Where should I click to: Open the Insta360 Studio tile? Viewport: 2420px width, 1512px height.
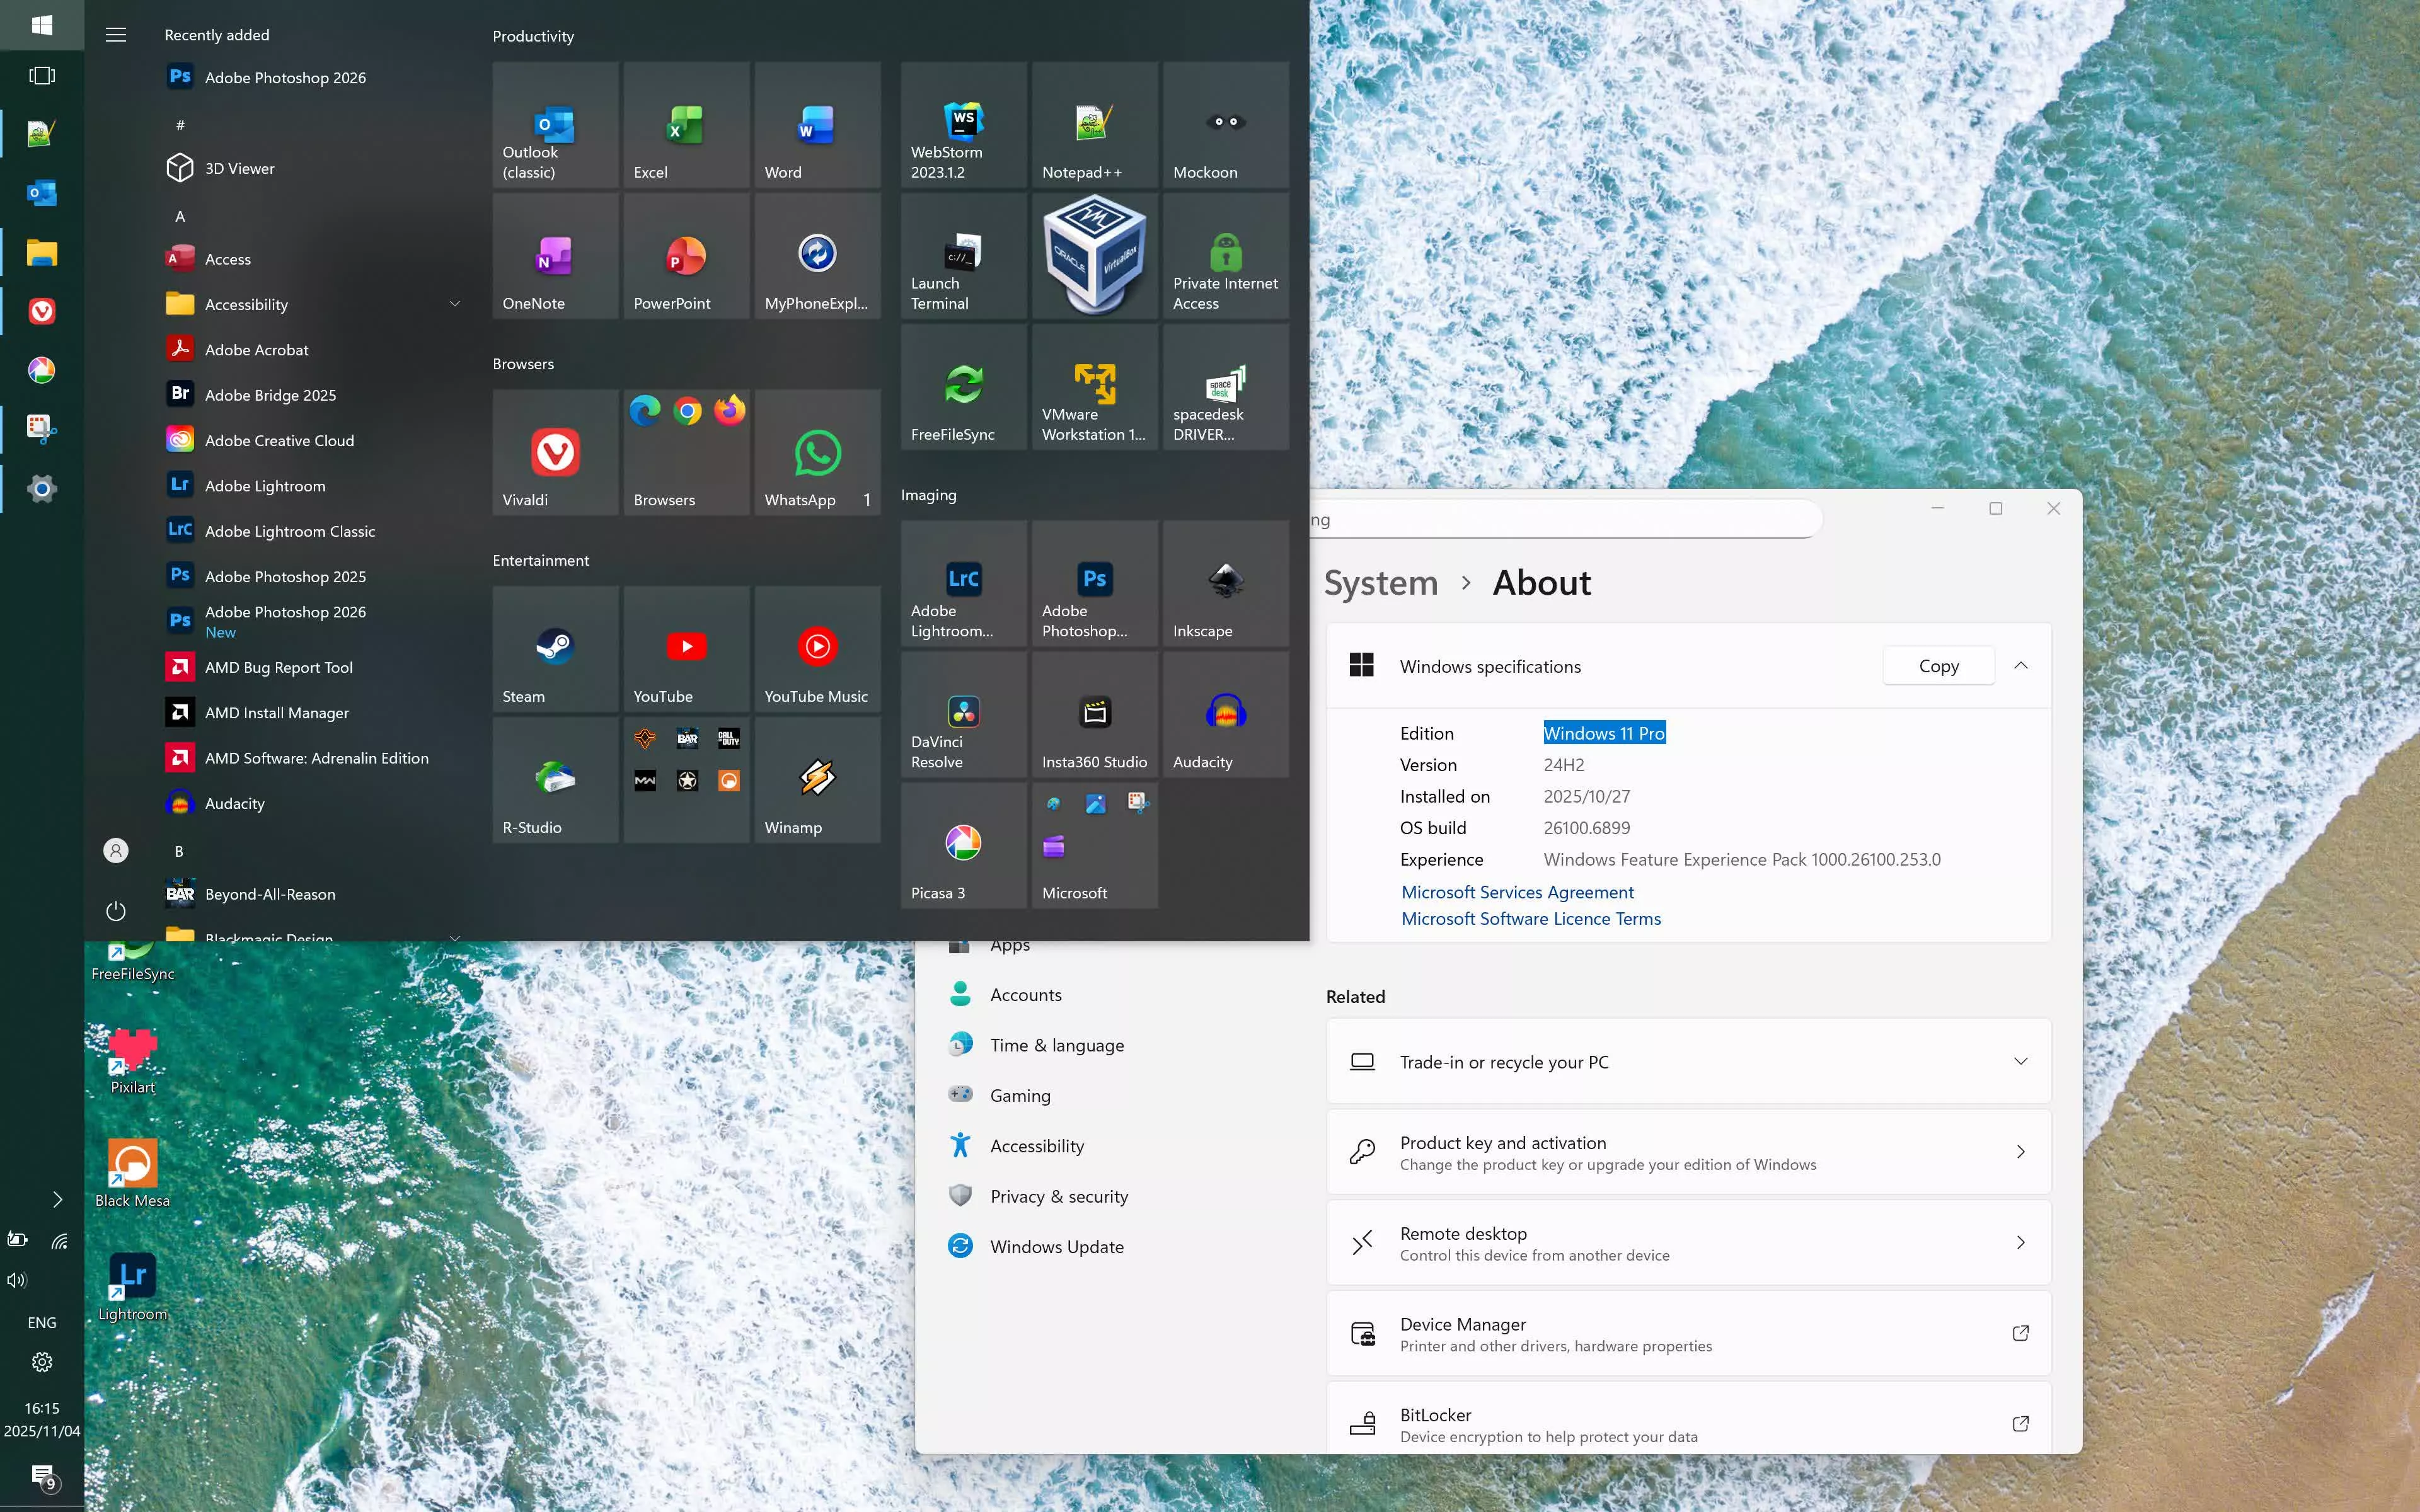pyautogui.click(x=1094, y=714)
